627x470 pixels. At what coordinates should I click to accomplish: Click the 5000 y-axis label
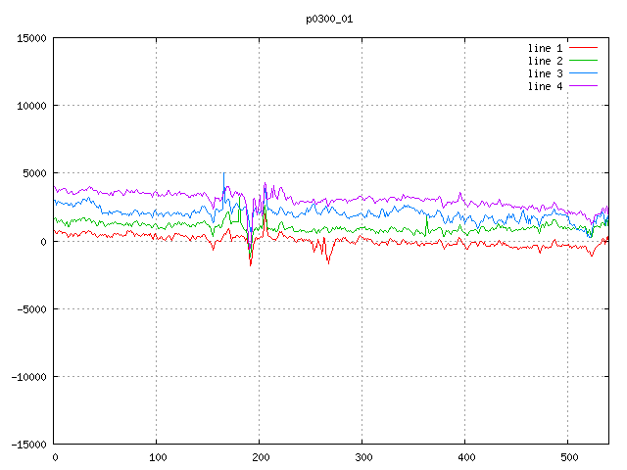click(x=34, y=173)
